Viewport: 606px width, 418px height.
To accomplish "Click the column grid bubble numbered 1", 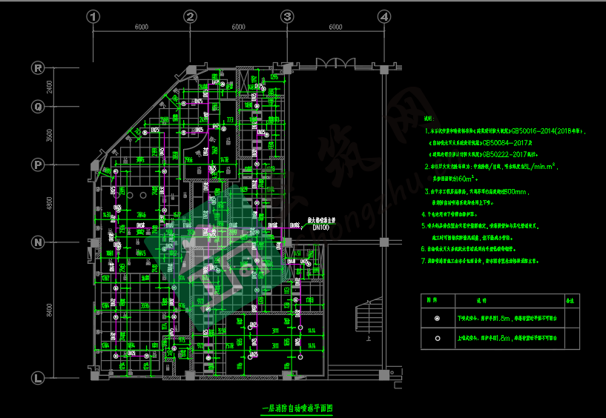I will (93, 16).
